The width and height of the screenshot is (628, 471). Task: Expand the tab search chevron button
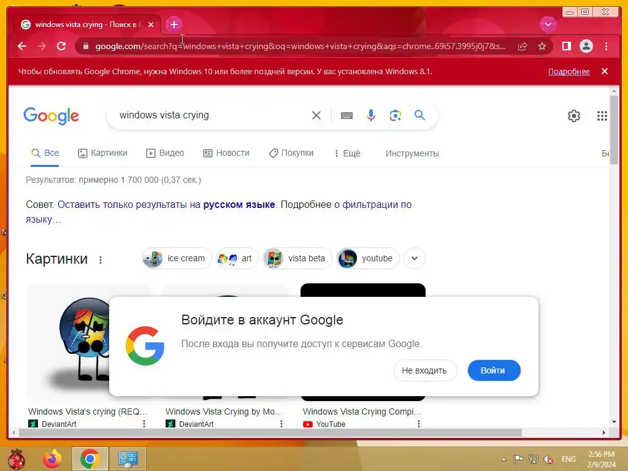(548, 25)
